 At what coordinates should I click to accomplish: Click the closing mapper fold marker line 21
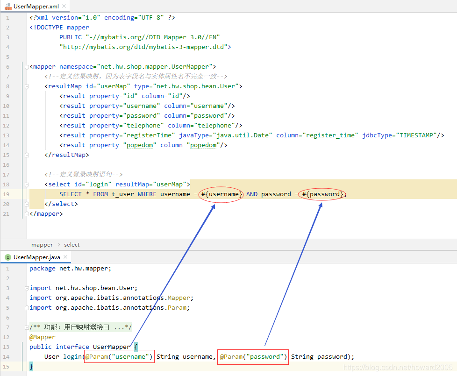[27, 214]
